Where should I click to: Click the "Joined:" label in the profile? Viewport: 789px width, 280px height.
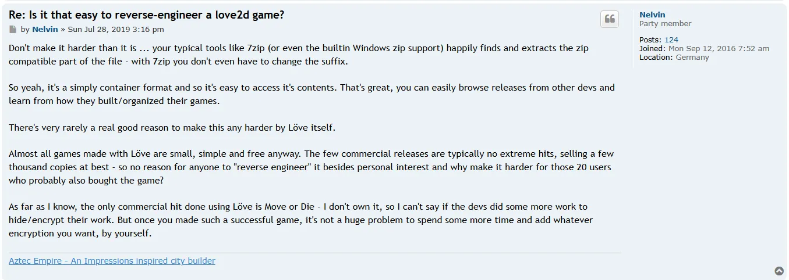pyautogui.click(x=652, y=49)
